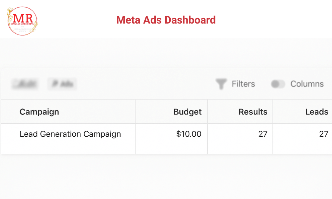The height and width of the screenshot is (199, 332).
Task: Select the $10.00 budget cell
Action: pyautogui.click(x=189, y=134)
